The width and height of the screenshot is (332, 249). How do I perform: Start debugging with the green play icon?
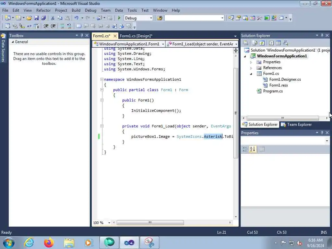[x=119, y=18]
